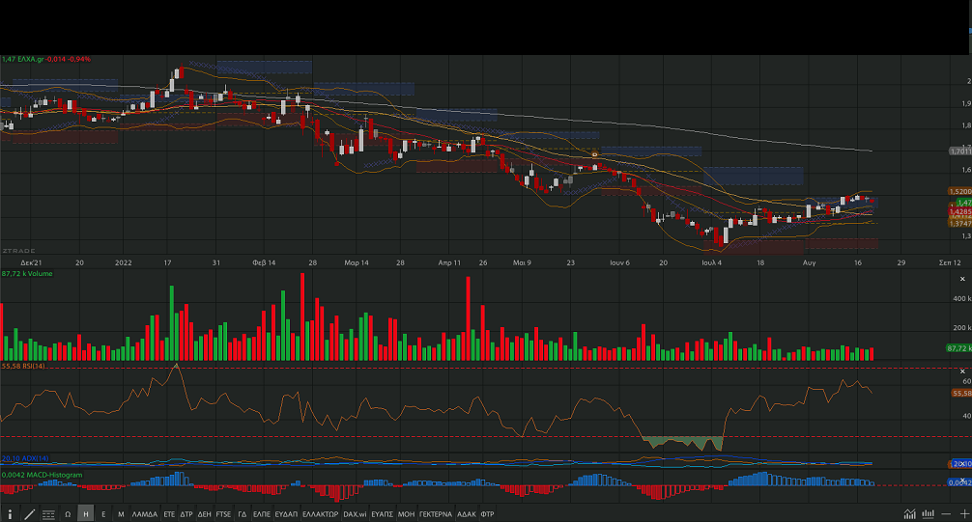Open the ΕΥΔΑΠ symbol shortcut
Image resolution: width=972 pixels, height=522 pixels.
click(x=286, y=514)
